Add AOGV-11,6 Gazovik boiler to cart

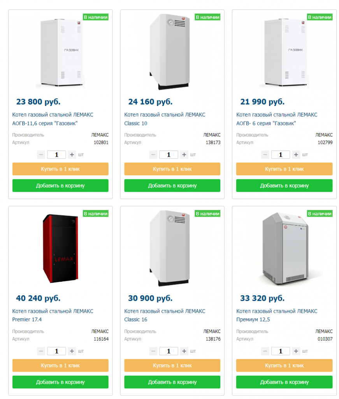(60, 185)
